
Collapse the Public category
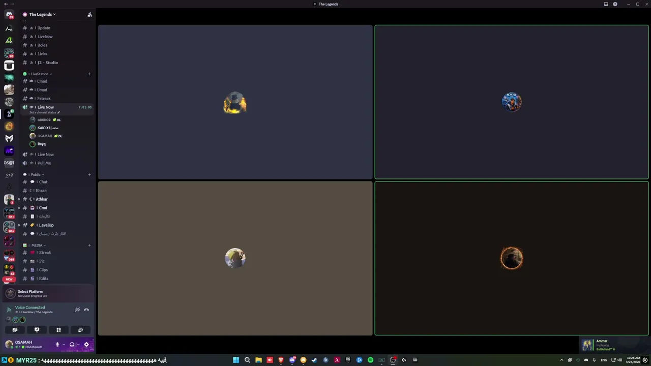coord(34,175)
